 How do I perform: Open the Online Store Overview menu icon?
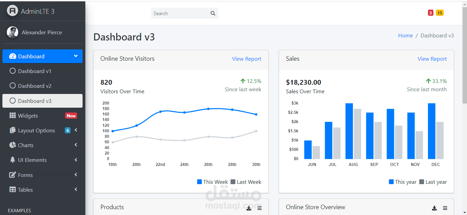(x=445, y=208)
